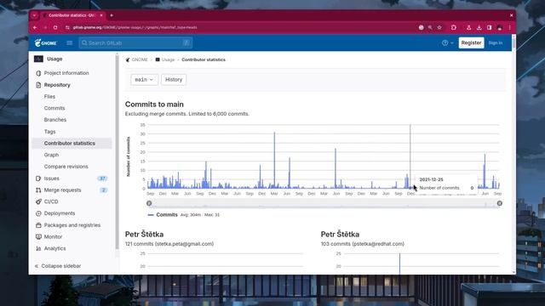Click the Usage breadcrumb link
The width and height of the screenshot is (545, 306).
(168, 59)
